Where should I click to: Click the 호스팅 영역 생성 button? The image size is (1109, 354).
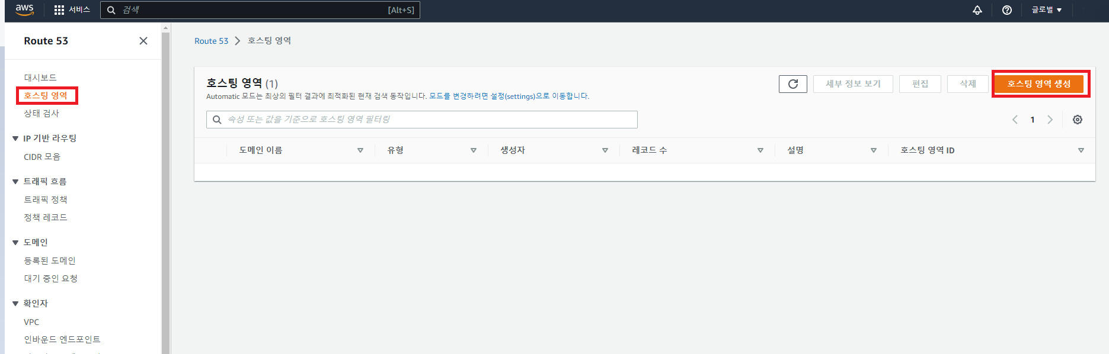click(1039, 84)
